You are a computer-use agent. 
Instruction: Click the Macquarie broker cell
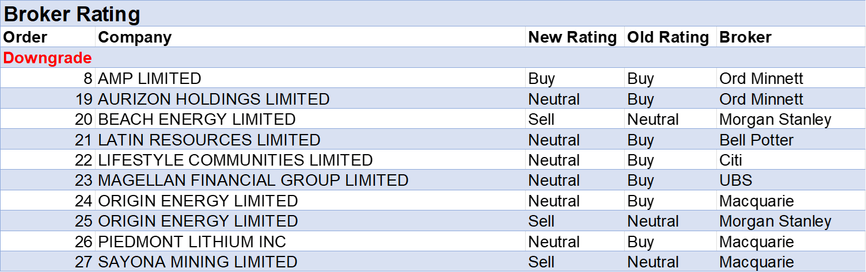click(x=756, y=262)
